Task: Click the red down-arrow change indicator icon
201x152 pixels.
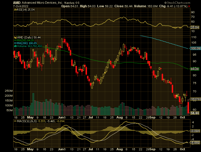Action: [x=189, y=6]
